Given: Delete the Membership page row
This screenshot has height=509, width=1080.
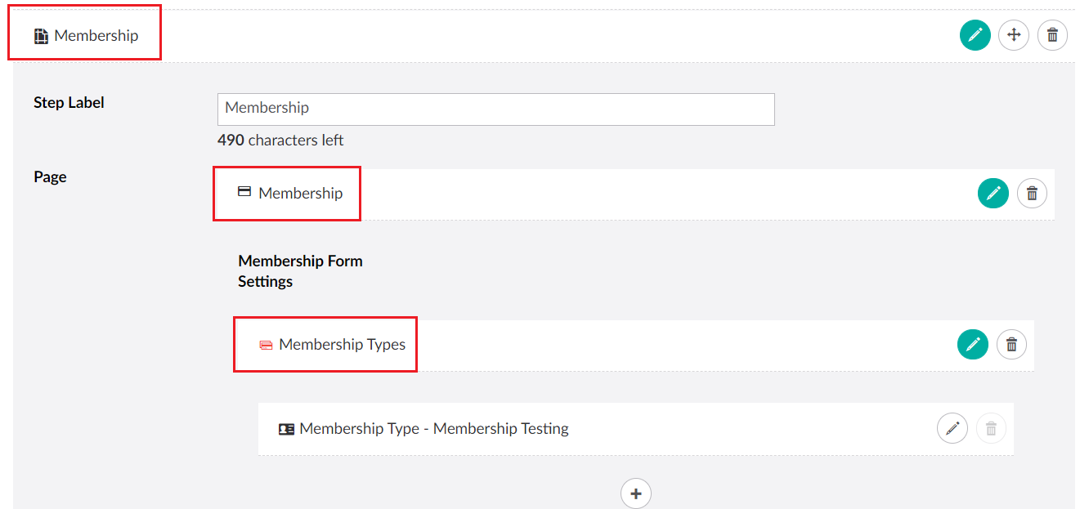Looking at the screenshot, I should [x=1032, y=194].
